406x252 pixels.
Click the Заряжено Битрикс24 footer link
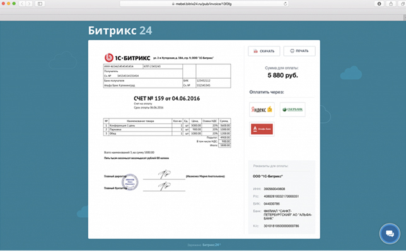pyautogui.click(x=204, y=245)
